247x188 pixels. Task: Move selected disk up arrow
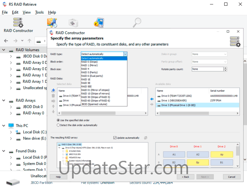(x=53, y=106)
